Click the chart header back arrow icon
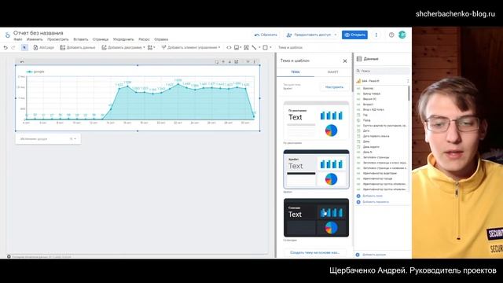503x283 pixels. coord(22,61)
